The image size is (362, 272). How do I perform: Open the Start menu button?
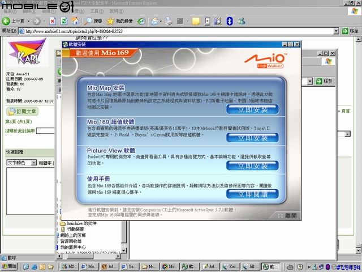[9, 266]
